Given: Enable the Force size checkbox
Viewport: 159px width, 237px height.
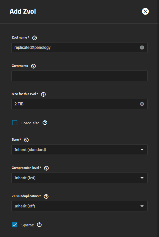Looking at the screenshot, I should (15, 123).
